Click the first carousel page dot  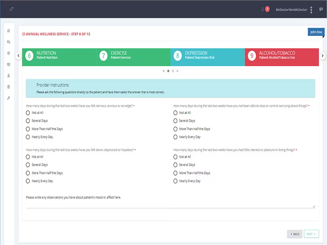[x=163, y=71]
